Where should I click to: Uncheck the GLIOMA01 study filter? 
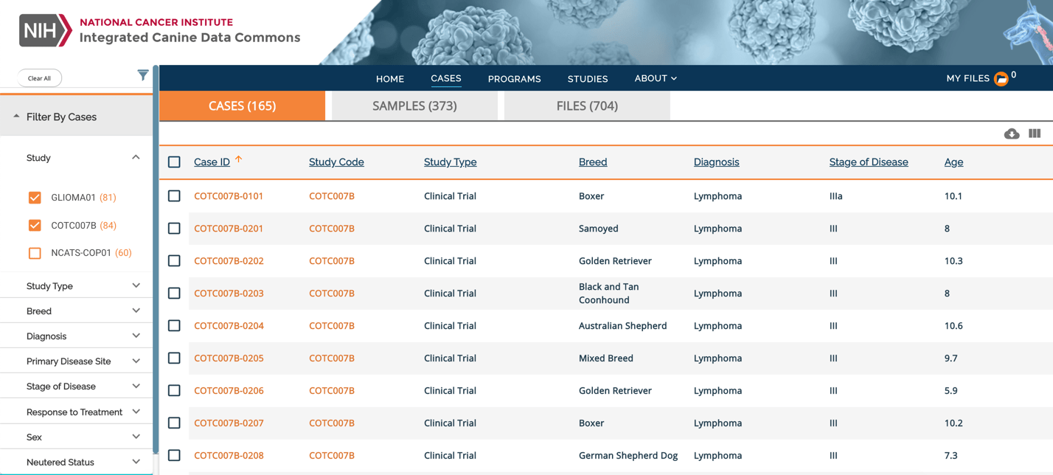(x=35, y=197)
